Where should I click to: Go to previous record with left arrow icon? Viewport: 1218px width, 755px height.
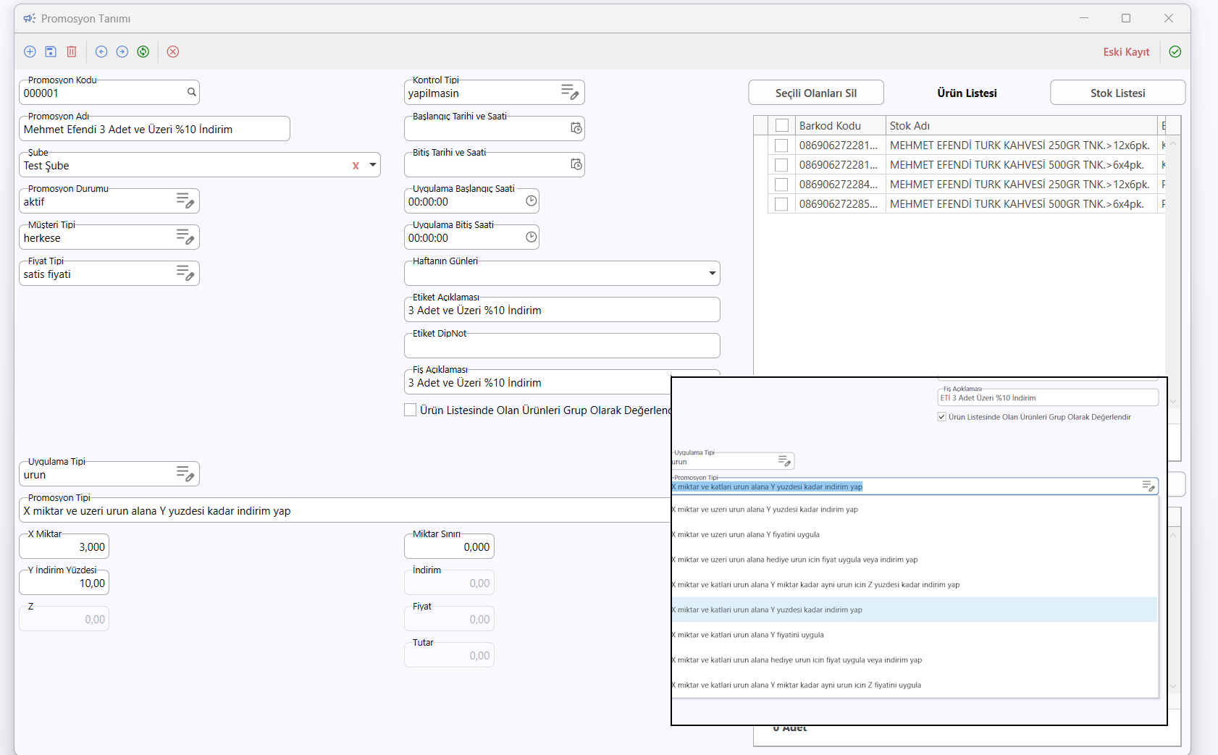click(x=101, y=51)
